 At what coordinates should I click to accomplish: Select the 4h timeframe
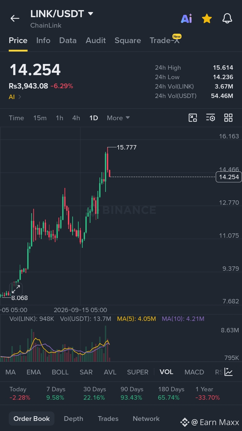tap(76, 118)
